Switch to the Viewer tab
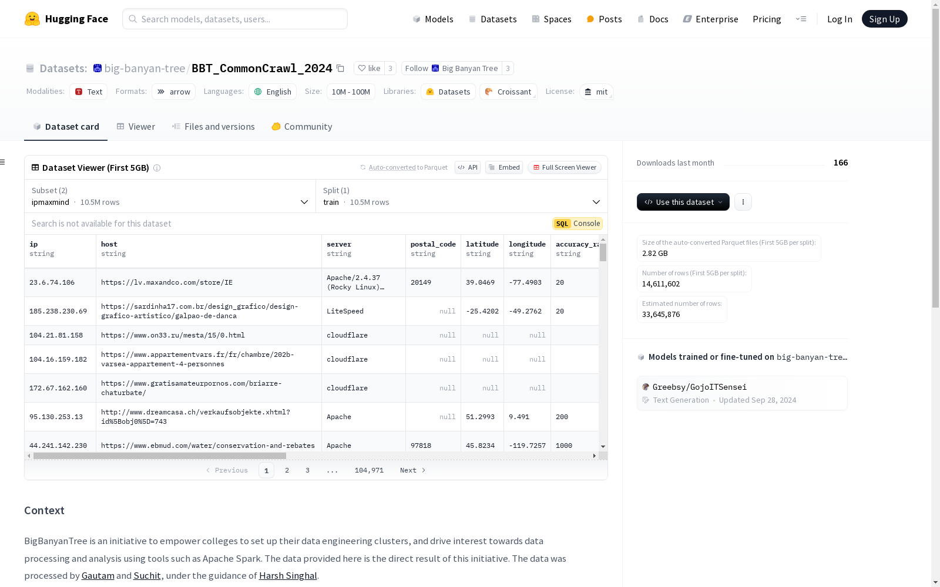This screenshot has height=587, width=940. [x=136, y=127]
